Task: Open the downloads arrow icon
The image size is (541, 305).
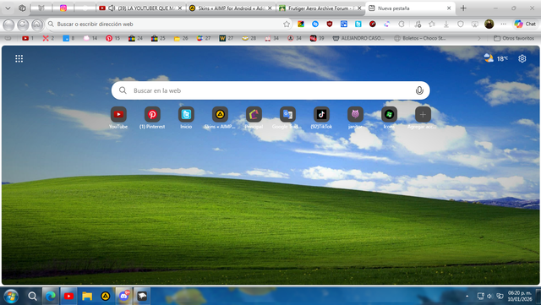Action: [x=446, y=25]
